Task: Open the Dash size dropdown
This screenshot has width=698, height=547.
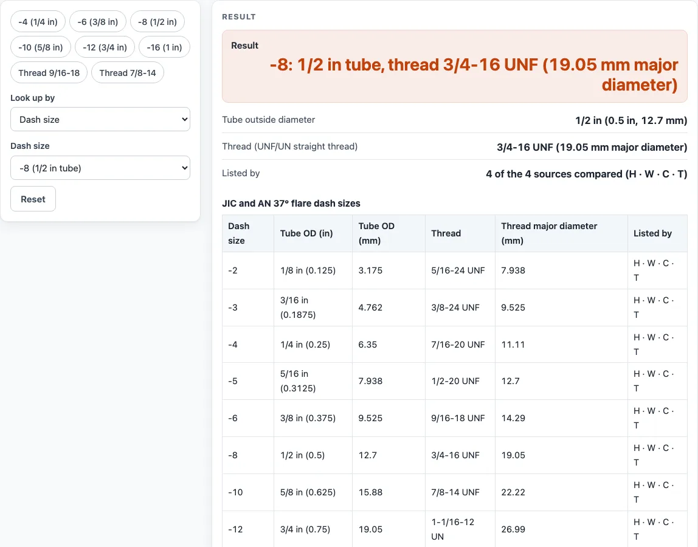Action: coord(100,168)
